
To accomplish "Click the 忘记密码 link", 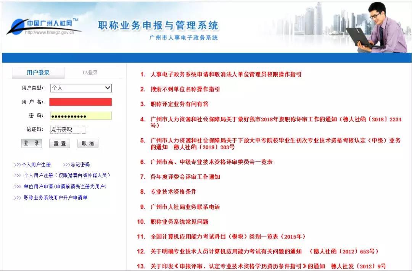I will (x=77, y=165).
